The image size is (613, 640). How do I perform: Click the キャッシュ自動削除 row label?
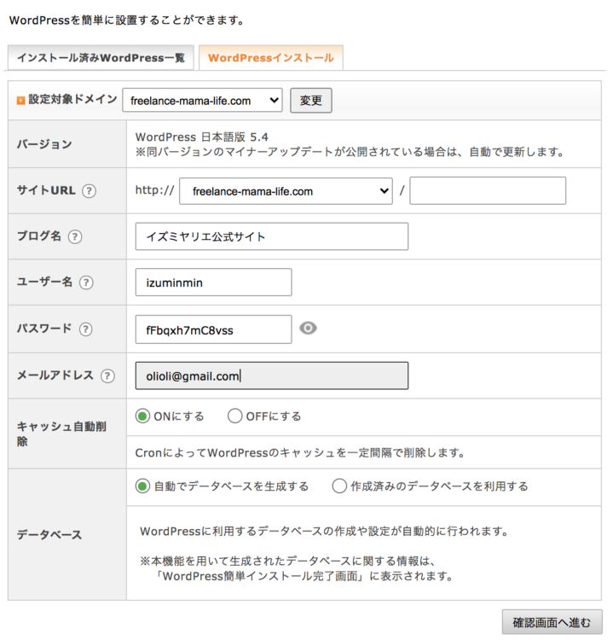[x=61, y=433]
